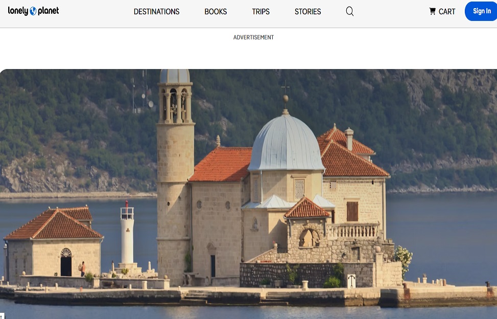Click the globe icon in the logo
Screen dimensions: 497x319
coord(33,11)
